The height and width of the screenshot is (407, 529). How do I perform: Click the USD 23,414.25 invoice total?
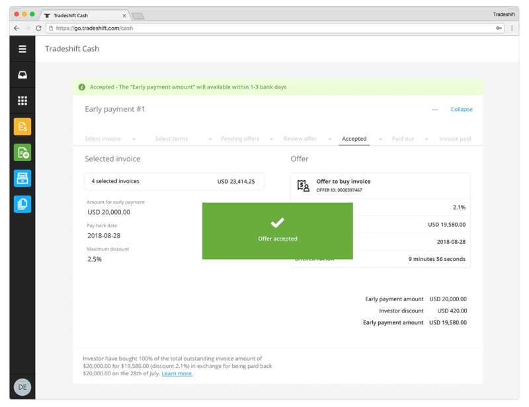[x=236, y=182]
